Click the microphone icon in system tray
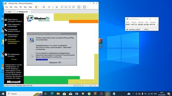The height and width of the screenshot is (96, 172). (142, 94)
